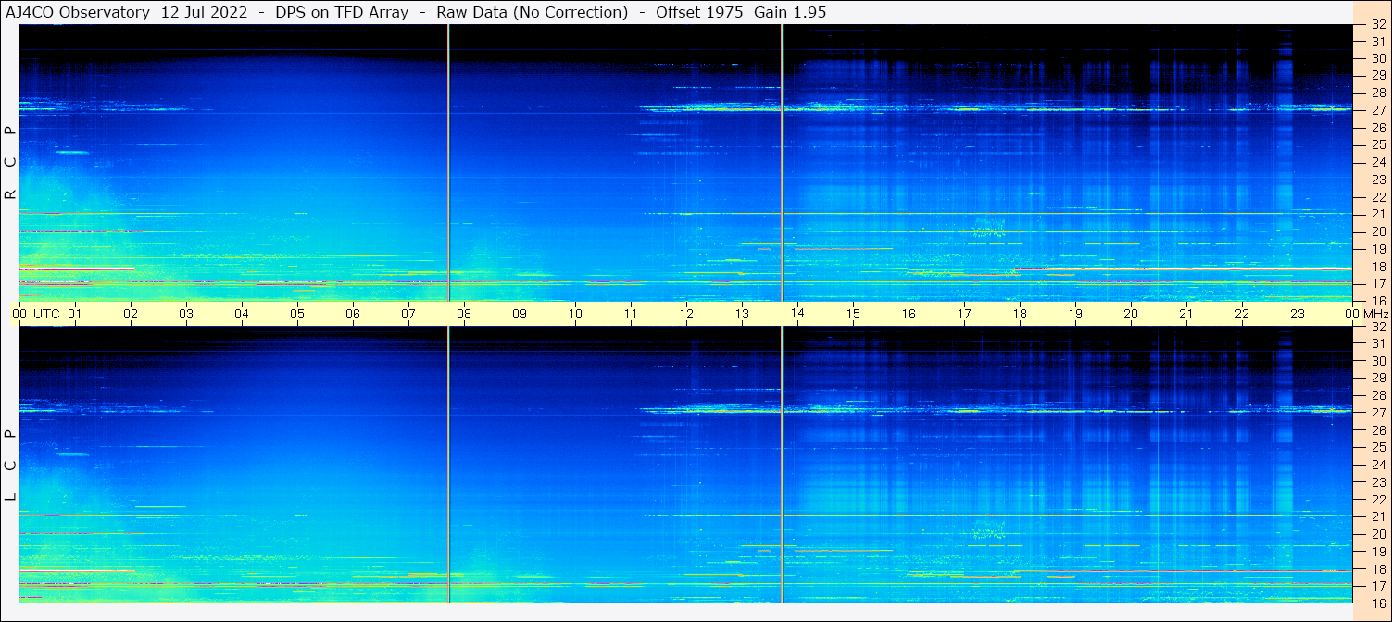The image size is (1392, 622).
Task: Click the 07 hour time label
Action: pyautogui.click(x=408, y=314)
